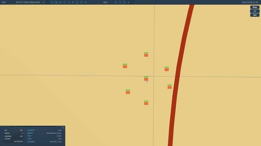Viewport: 261px width, 146px height.
Task: Click the COUNTRY value 'USA' in the info panel
Action: tap(60, 131)
